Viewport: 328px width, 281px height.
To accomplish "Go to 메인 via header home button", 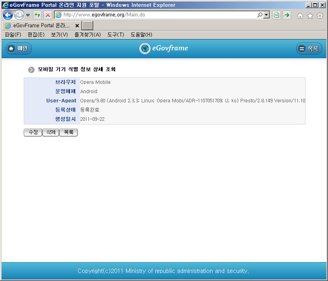I will [19, 49].
